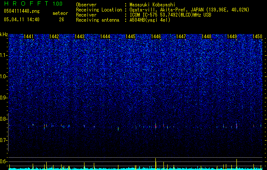267x170 pixels.
Task: Select the ICOM IC-575 receiver description
Action: 170,15
